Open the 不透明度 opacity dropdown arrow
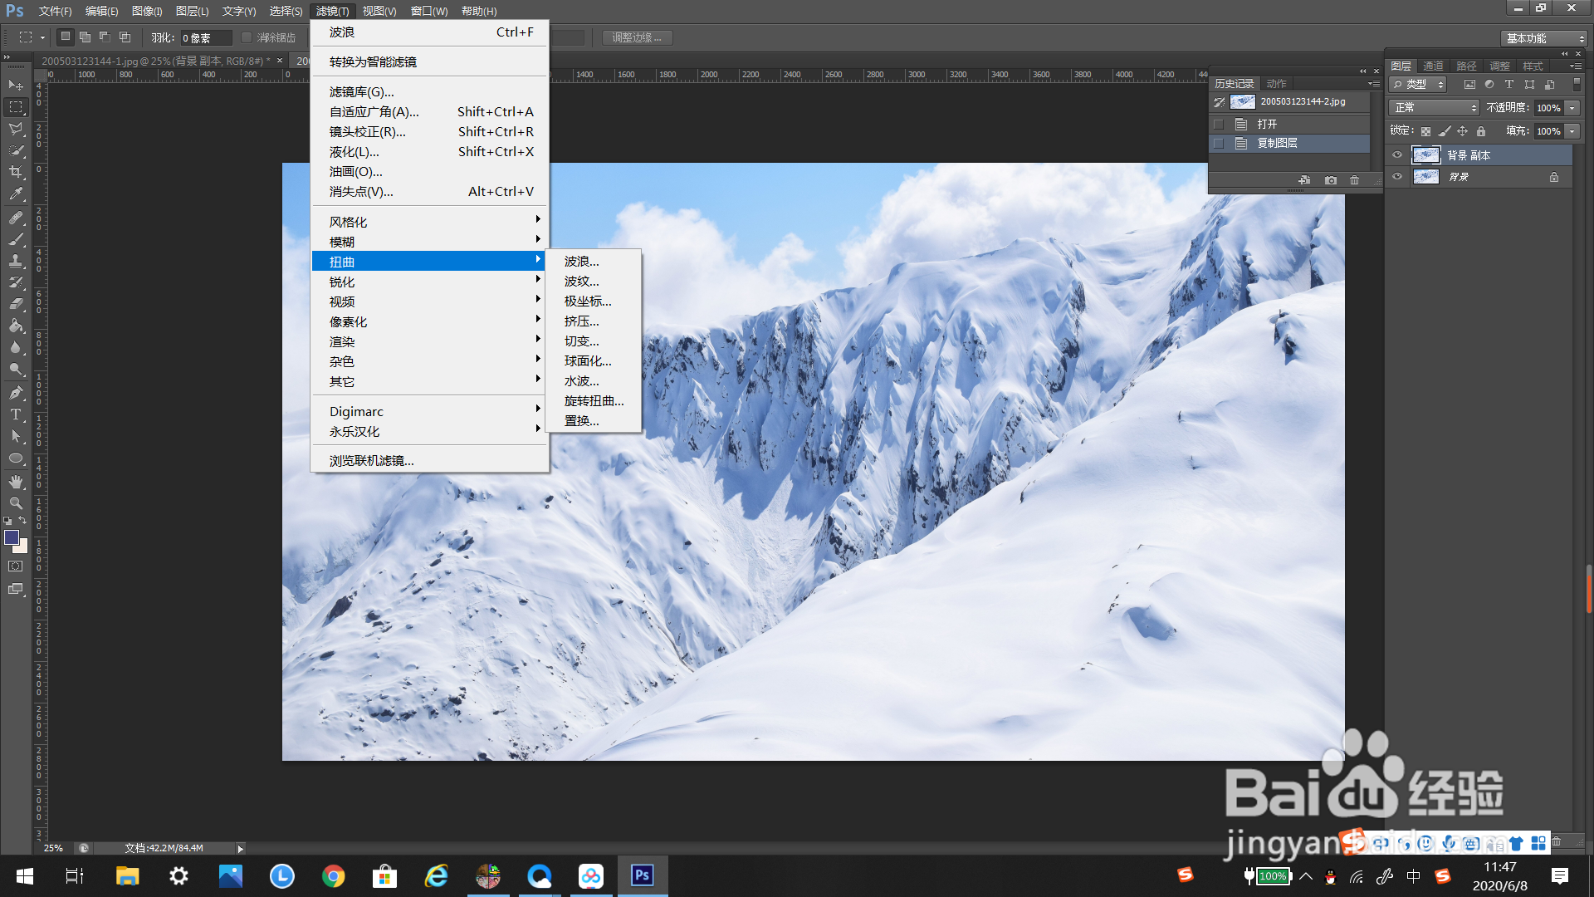This screenshot has height=897, width=1594. 1572,108
